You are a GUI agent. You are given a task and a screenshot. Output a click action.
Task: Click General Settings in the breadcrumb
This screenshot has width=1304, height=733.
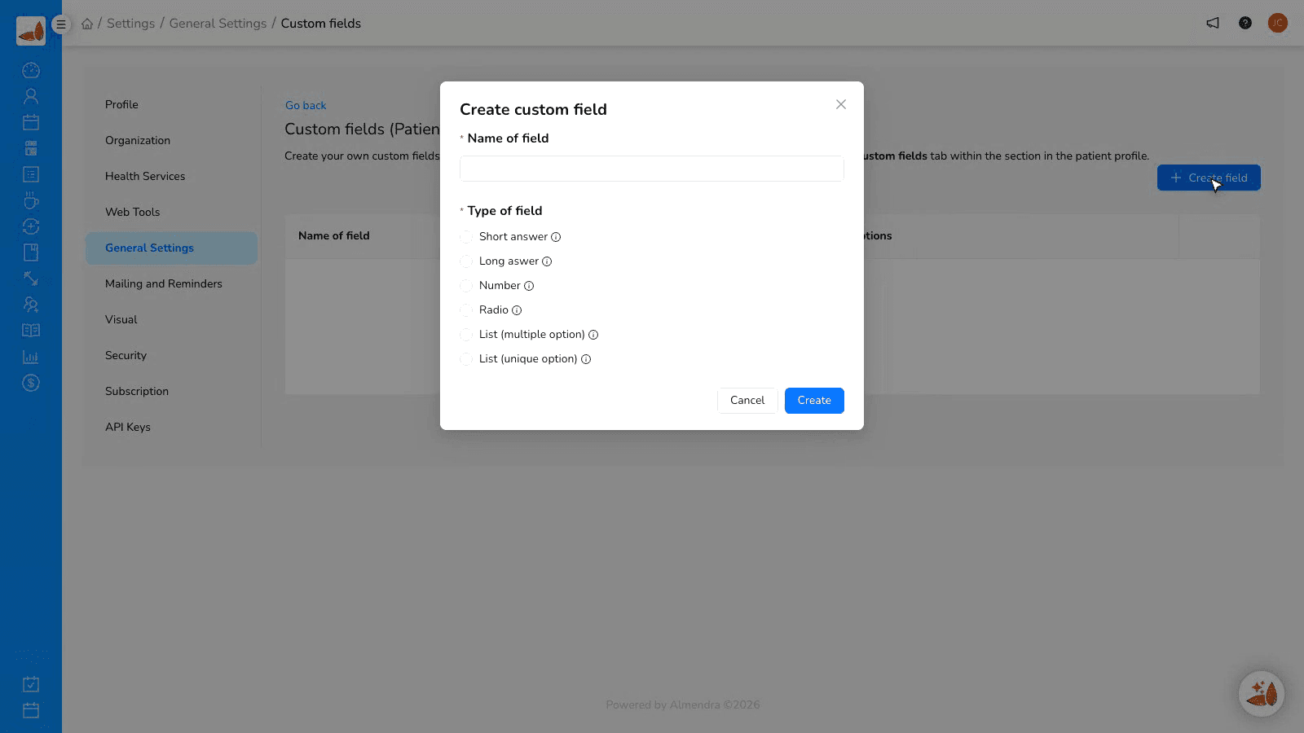coord(218,24)
